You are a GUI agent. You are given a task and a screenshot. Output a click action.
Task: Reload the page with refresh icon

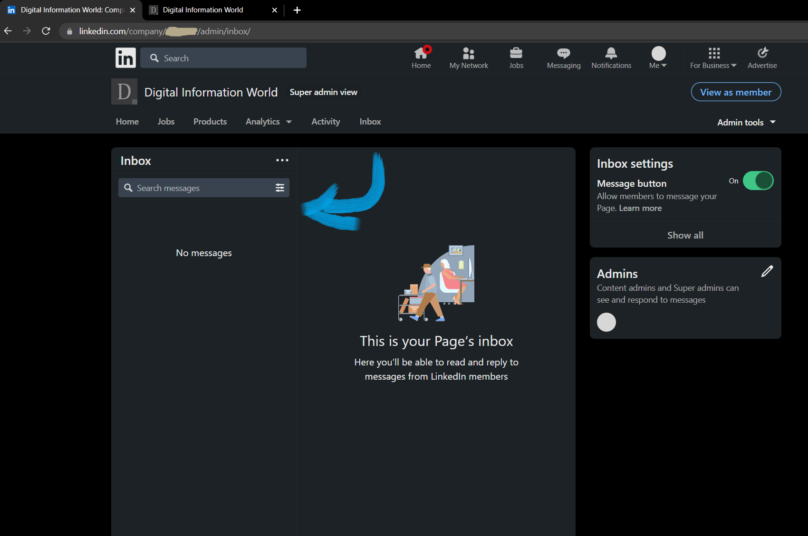point(46,31)
